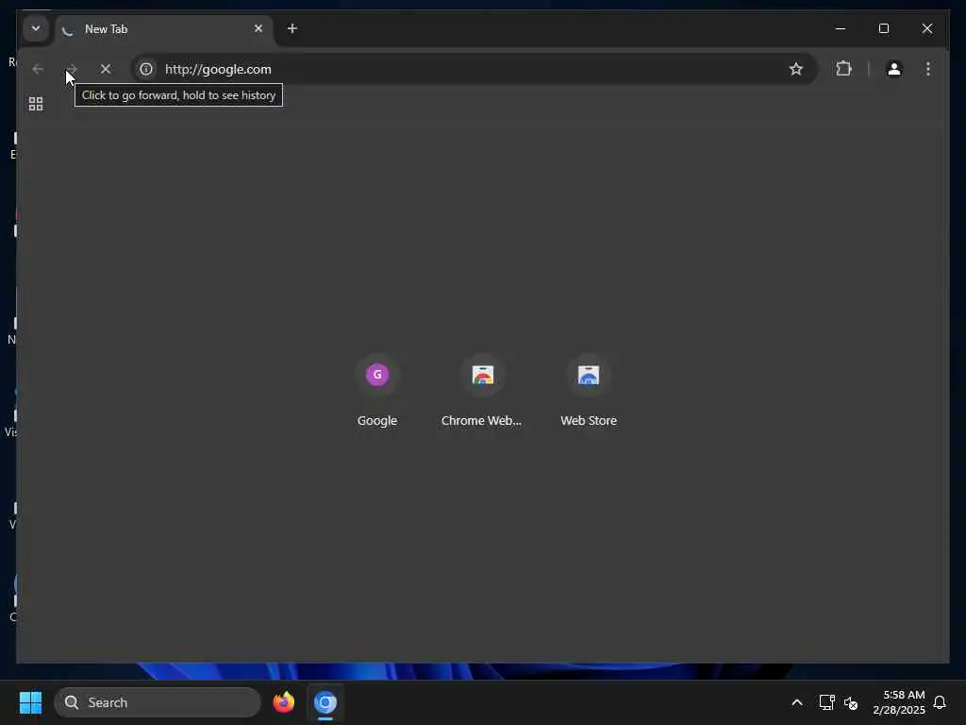This screenshot has height=725, width=966.
Task: Close the Chrome window
Action: pos(926,28)
